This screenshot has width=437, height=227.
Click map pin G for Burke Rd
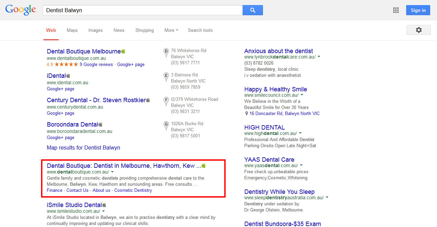(166, 126)
